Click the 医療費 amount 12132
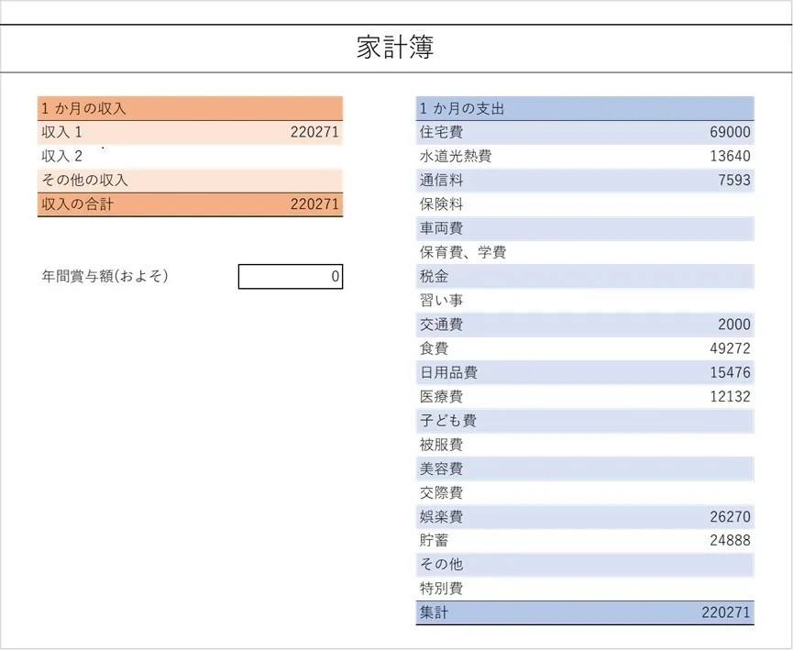The width and height of the screenshot is (793, 650). coord(730,396)
